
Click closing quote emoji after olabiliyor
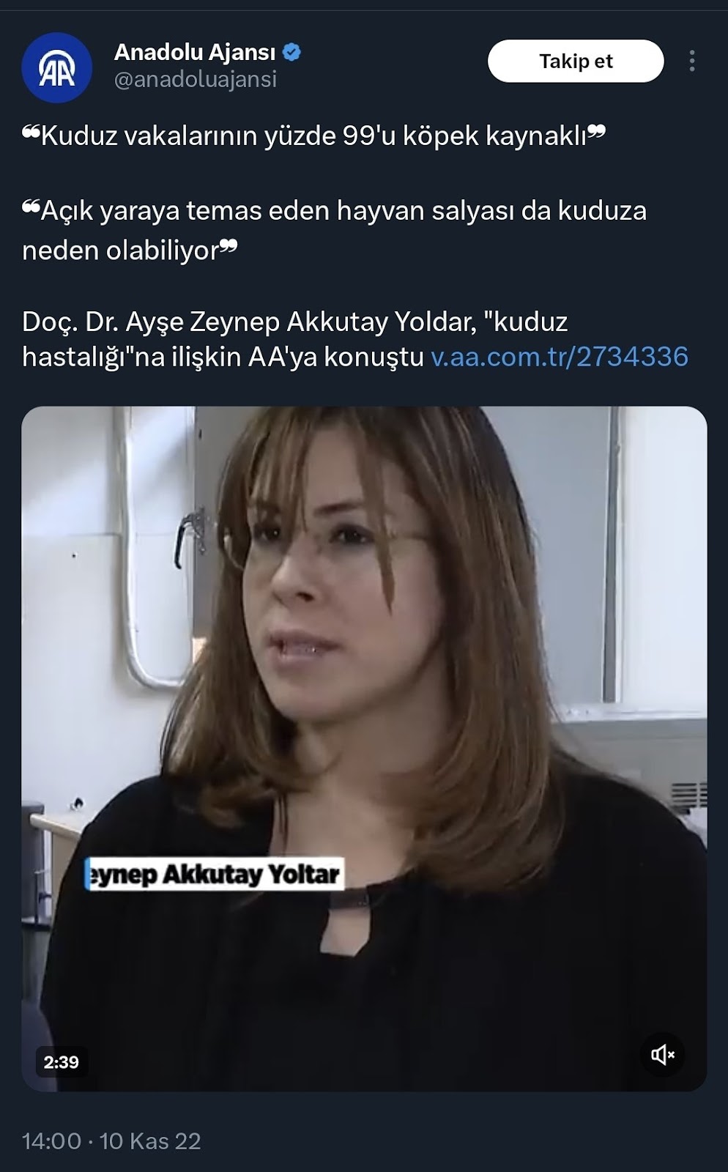[229, 248]
